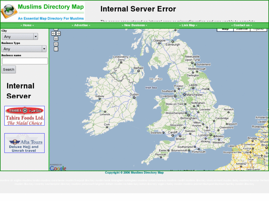Image resolution: width=269 pixels, height=201 pixels.
Task: Click the Muslims Directory Map logo
Action: 43,11
